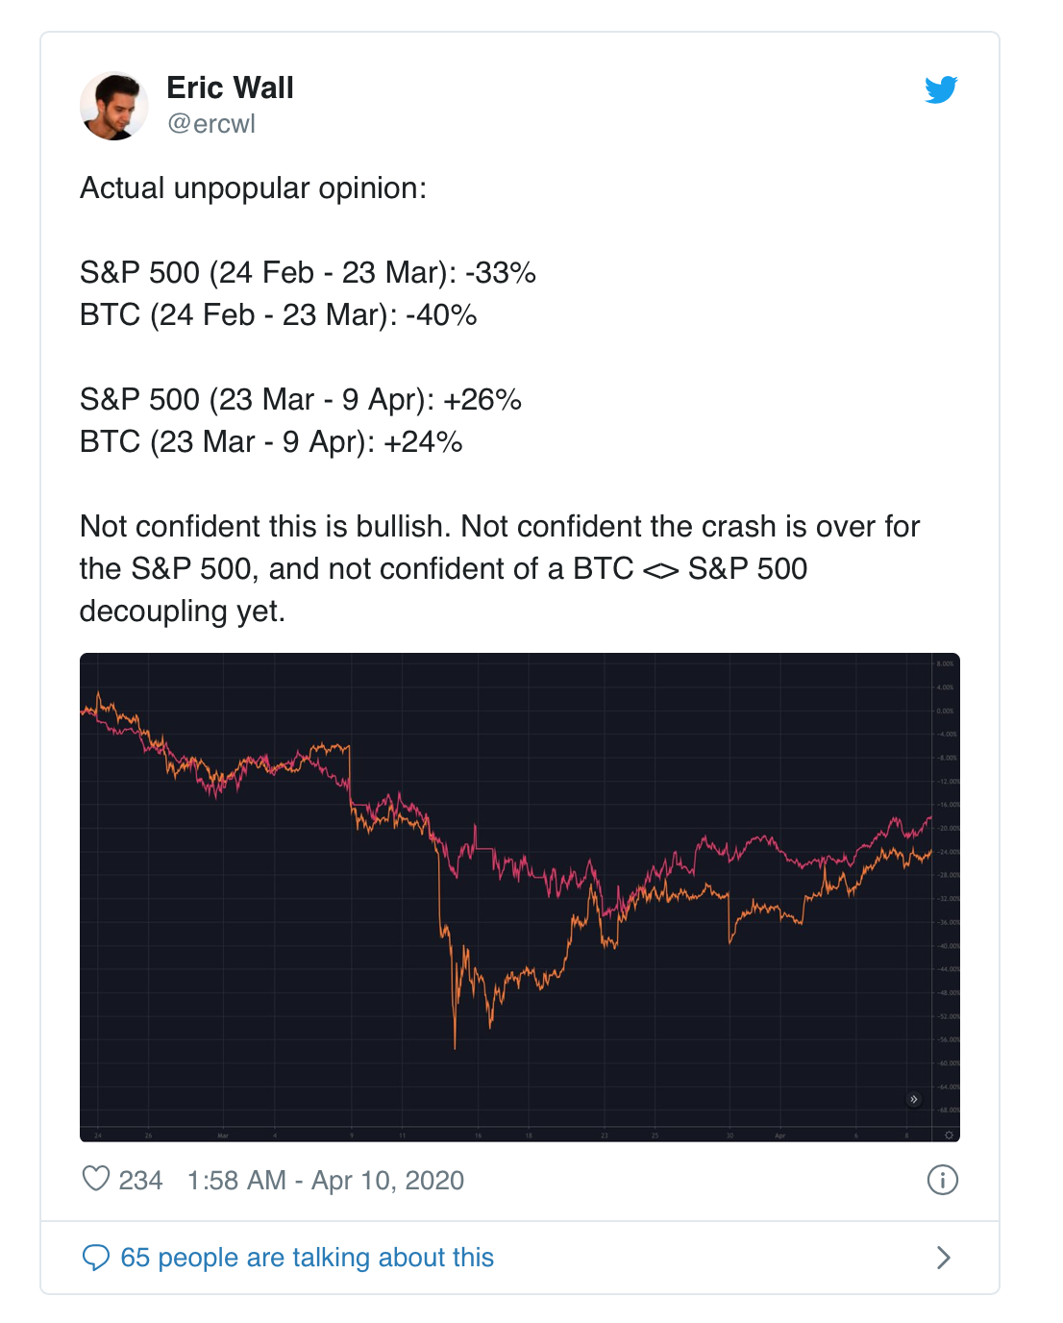Open the tweet info icon

click(x=942, y=1180)
